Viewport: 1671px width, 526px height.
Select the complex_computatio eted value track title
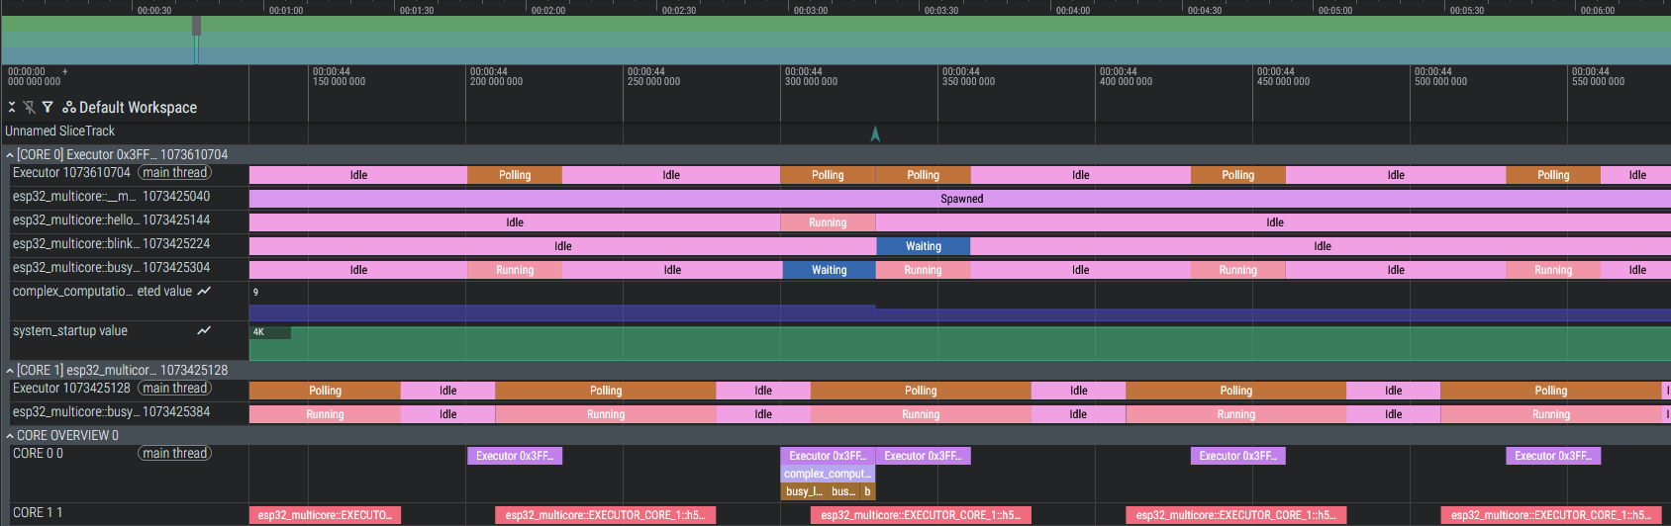[x=102, y=291]
